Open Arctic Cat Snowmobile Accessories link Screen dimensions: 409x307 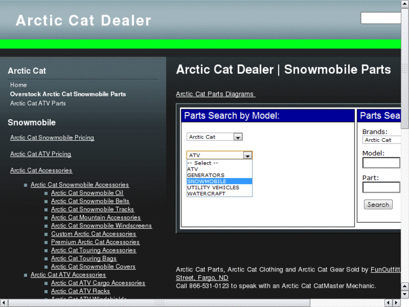coord(79,185)
